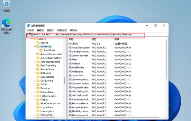Collapse the Advanced tree node
This screenshot has height=121, width=191.
[35, 47]
